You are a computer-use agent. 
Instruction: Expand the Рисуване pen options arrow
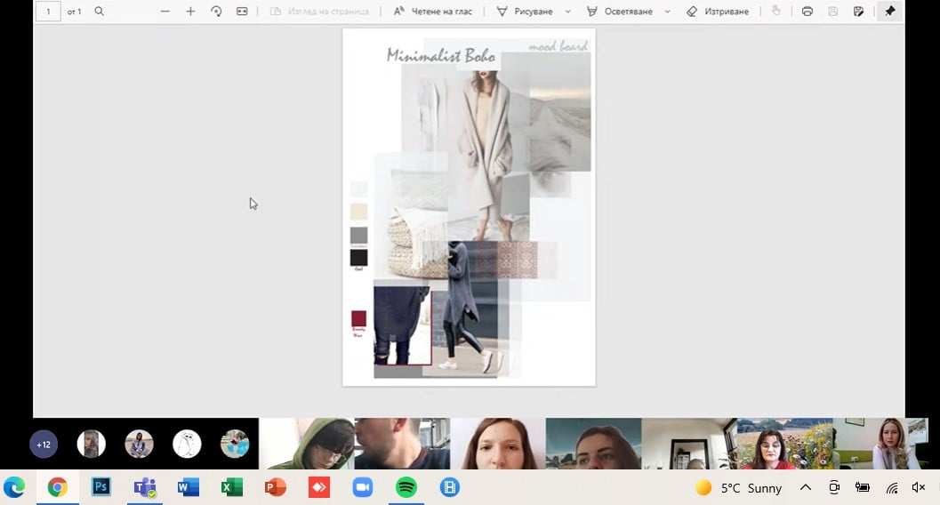[x=567, y=12]
